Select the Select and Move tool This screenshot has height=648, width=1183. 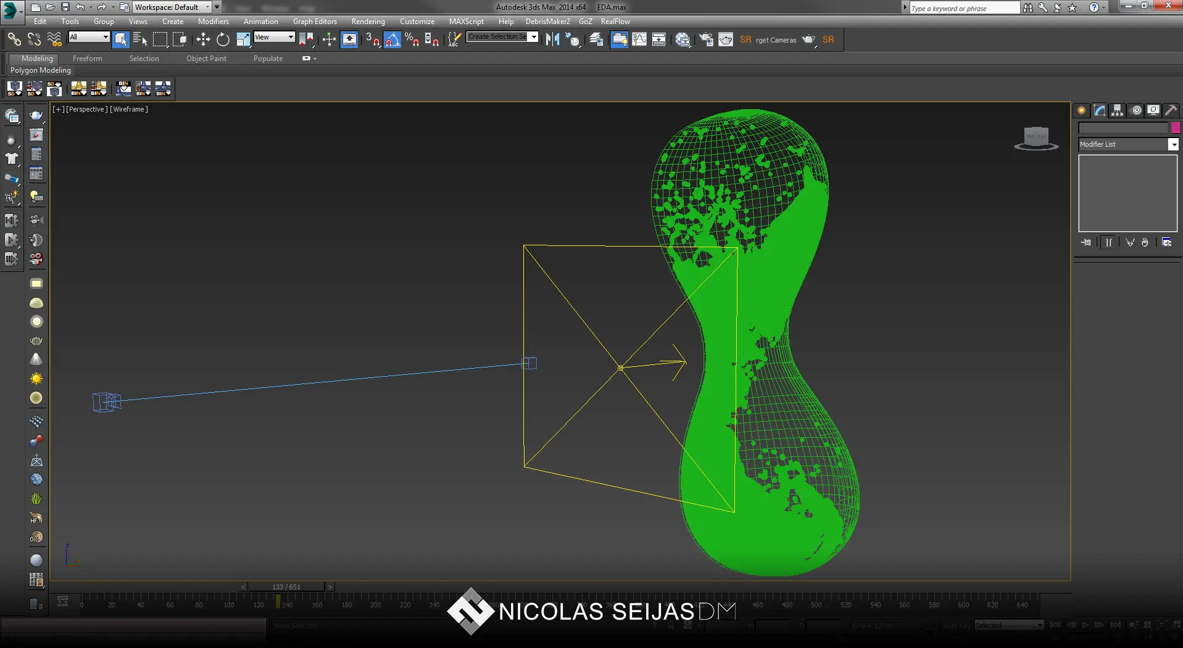(203, 40)
